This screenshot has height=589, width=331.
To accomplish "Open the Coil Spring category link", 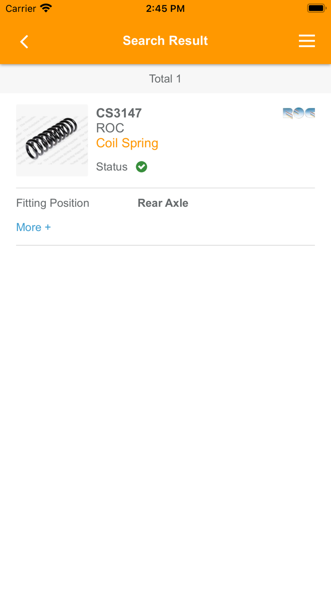I will point(127,143).
